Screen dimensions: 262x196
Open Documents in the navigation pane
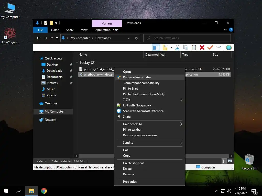click(x=54, y=77)
